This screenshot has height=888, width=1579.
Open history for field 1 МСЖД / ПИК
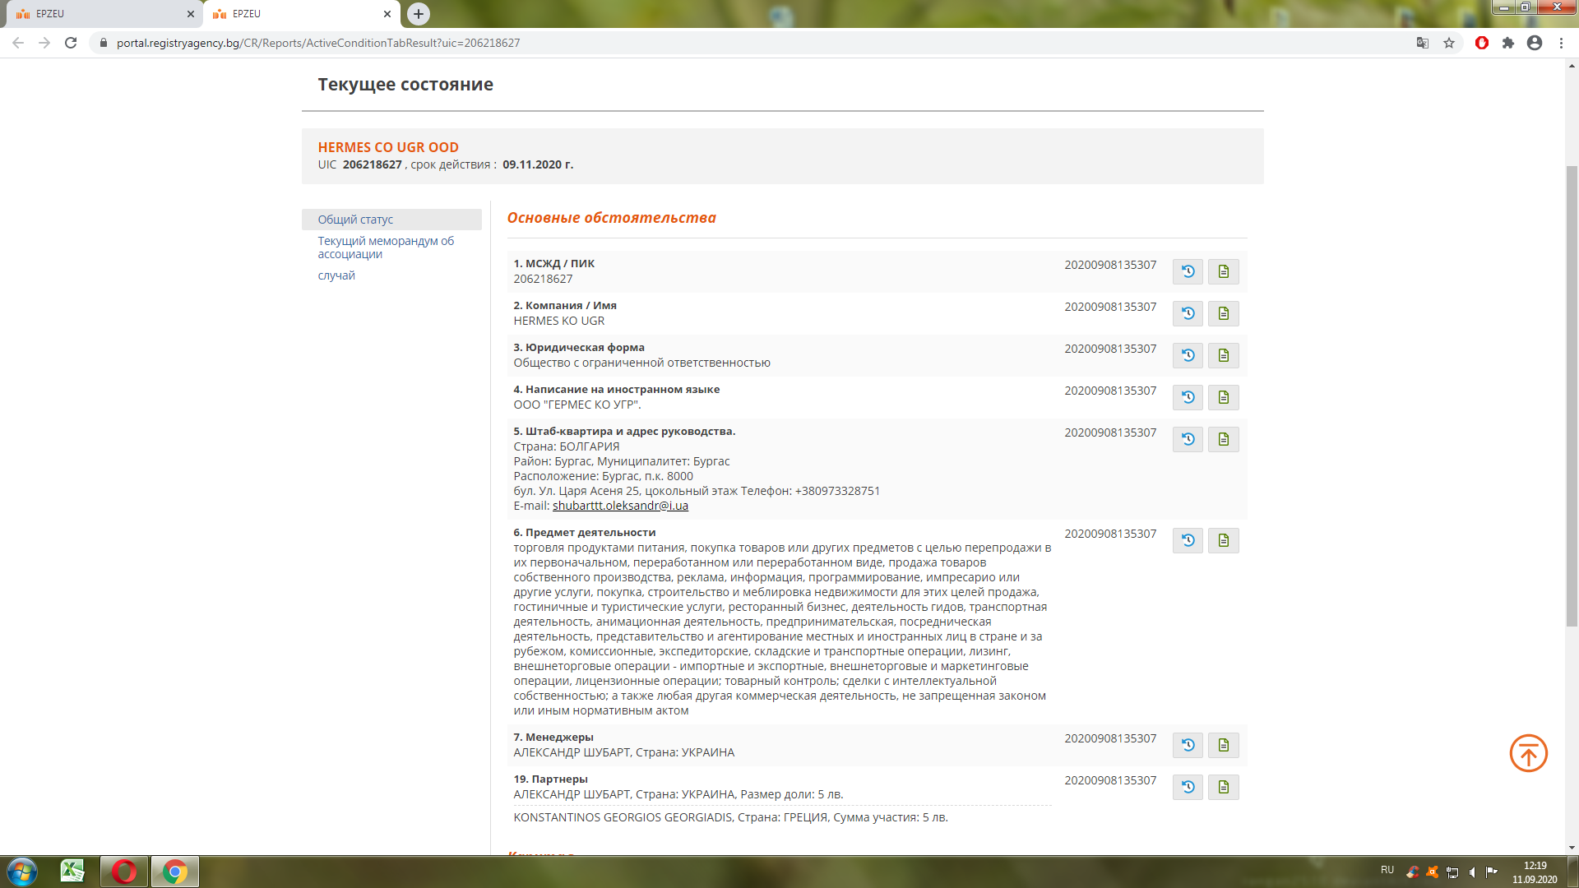click(1188, 271)
